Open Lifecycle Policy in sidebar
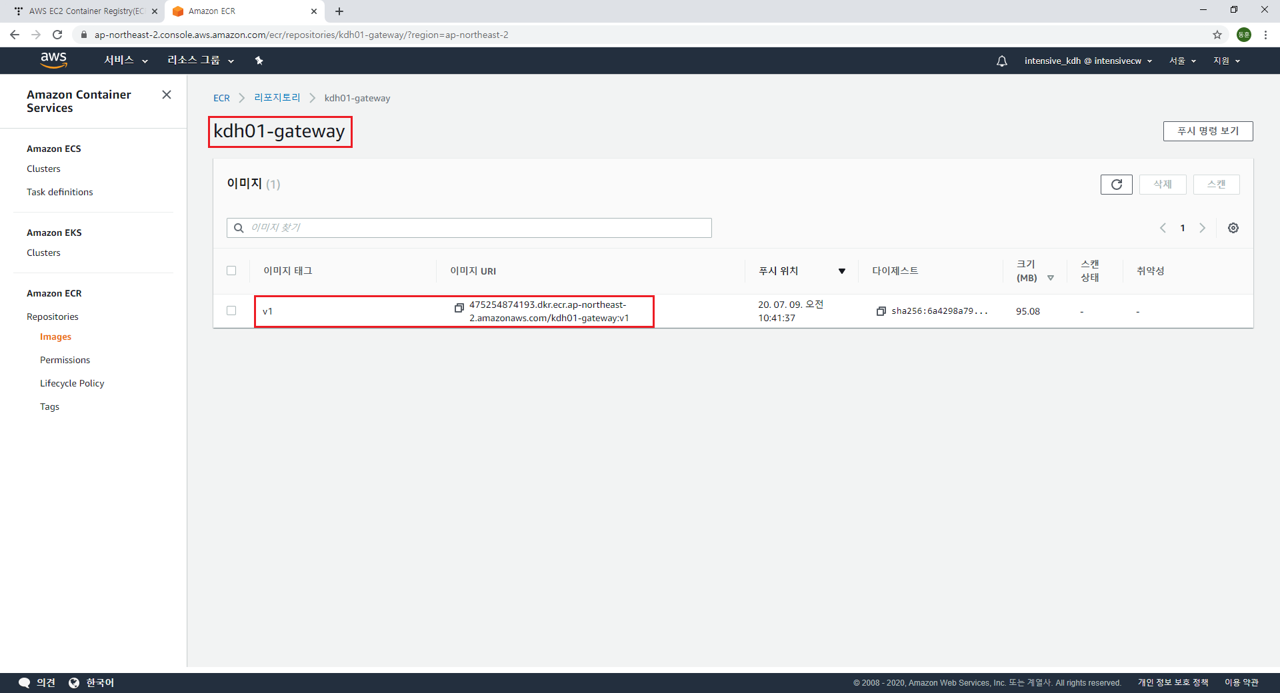1280x693 pixels. [x=72, y=383]
